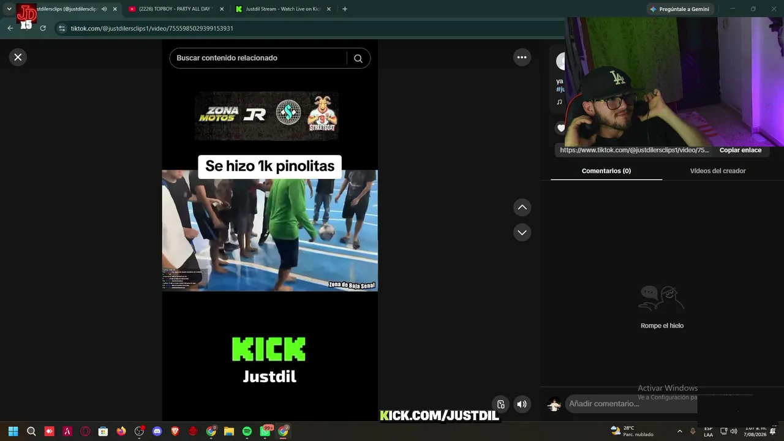The height and width of the screenshot is (441, 784).
Task: Close the Justdil Stream Kick tab
Action: tap(329, 9)
